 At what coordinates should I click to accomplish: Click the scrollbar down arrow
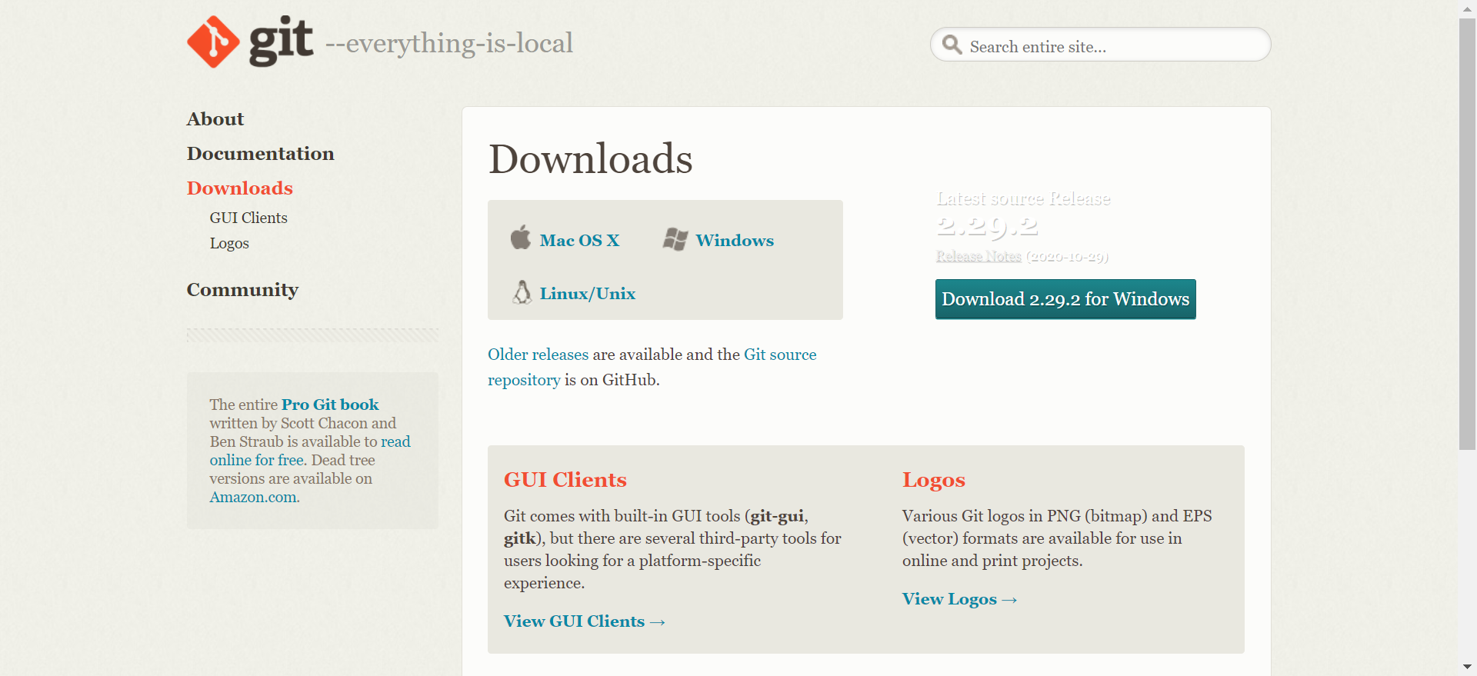point(1467,667)
